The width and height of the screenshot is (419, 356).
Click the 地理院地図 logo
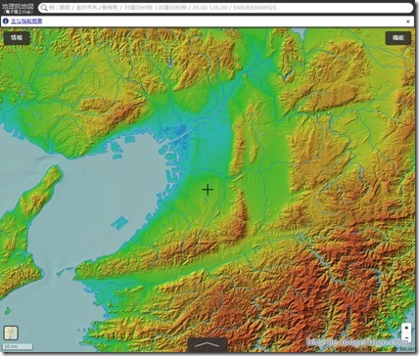click(18, 8)
